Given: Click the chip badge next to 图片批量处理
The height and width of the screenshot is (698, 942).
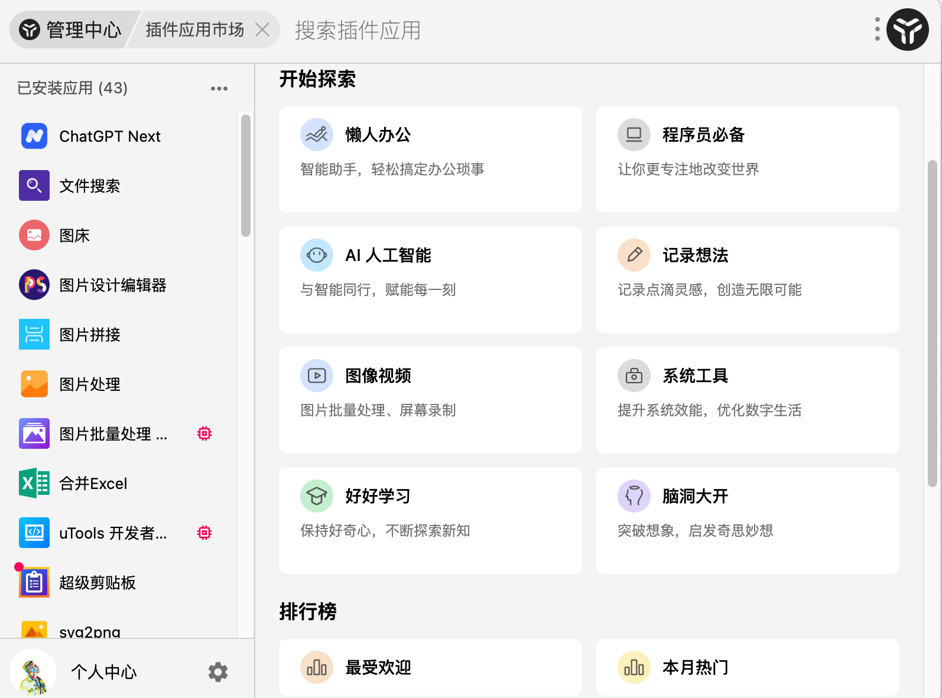Looking at the screenshot, I should coord(204,434).
